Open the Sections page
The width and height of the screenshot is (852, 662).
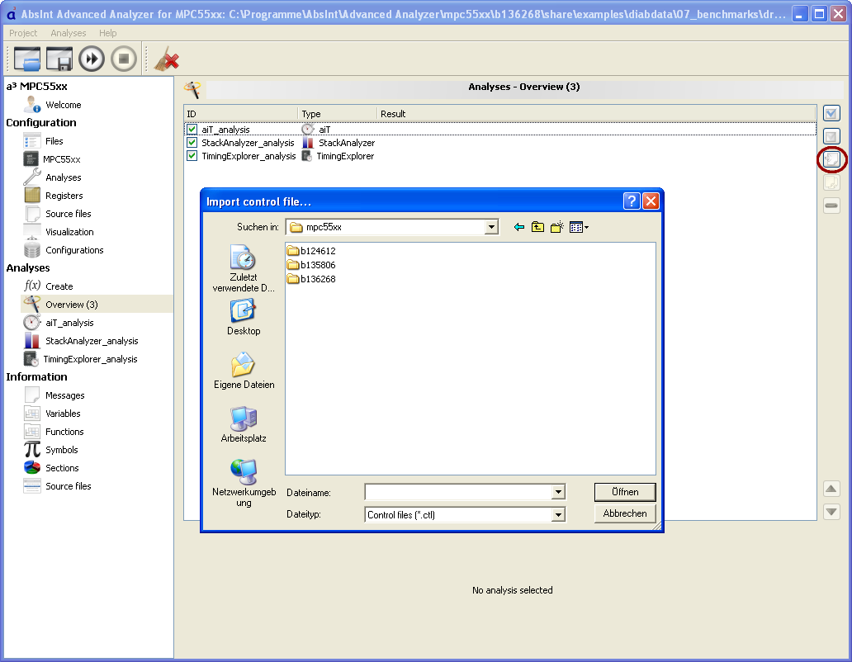click(62, 467)
